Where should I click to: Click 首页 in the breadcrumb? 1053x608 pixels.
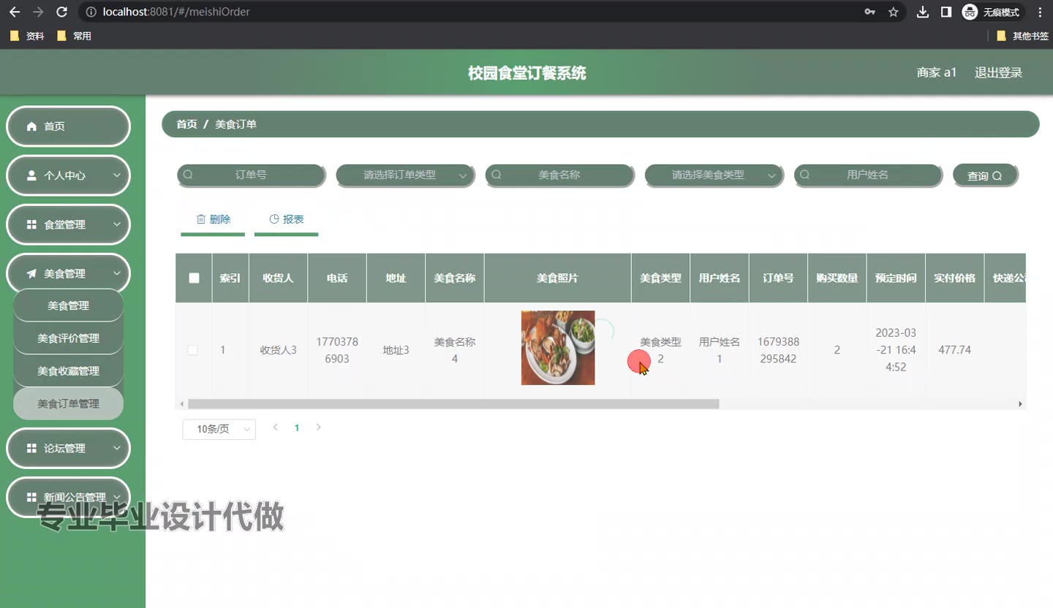point(186,124)
